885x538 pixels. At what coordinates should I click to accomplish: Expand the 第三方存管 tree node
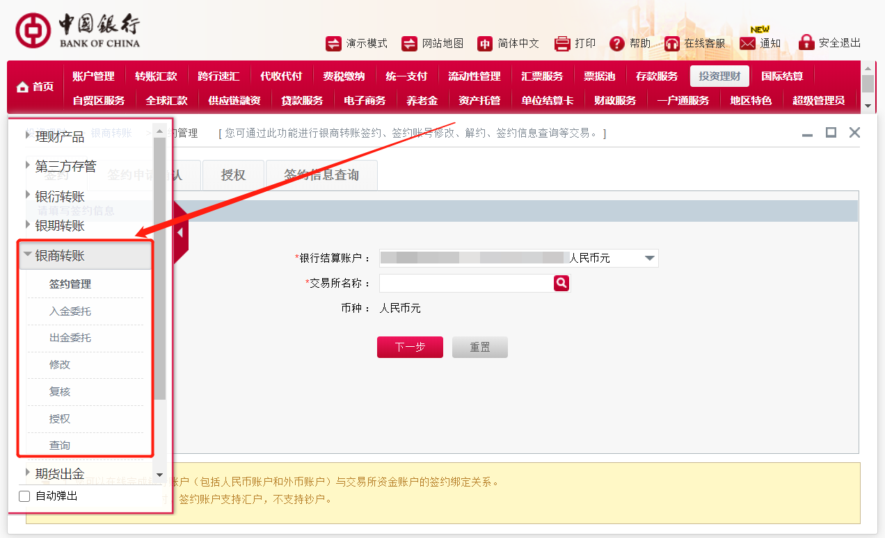(28, 165)
